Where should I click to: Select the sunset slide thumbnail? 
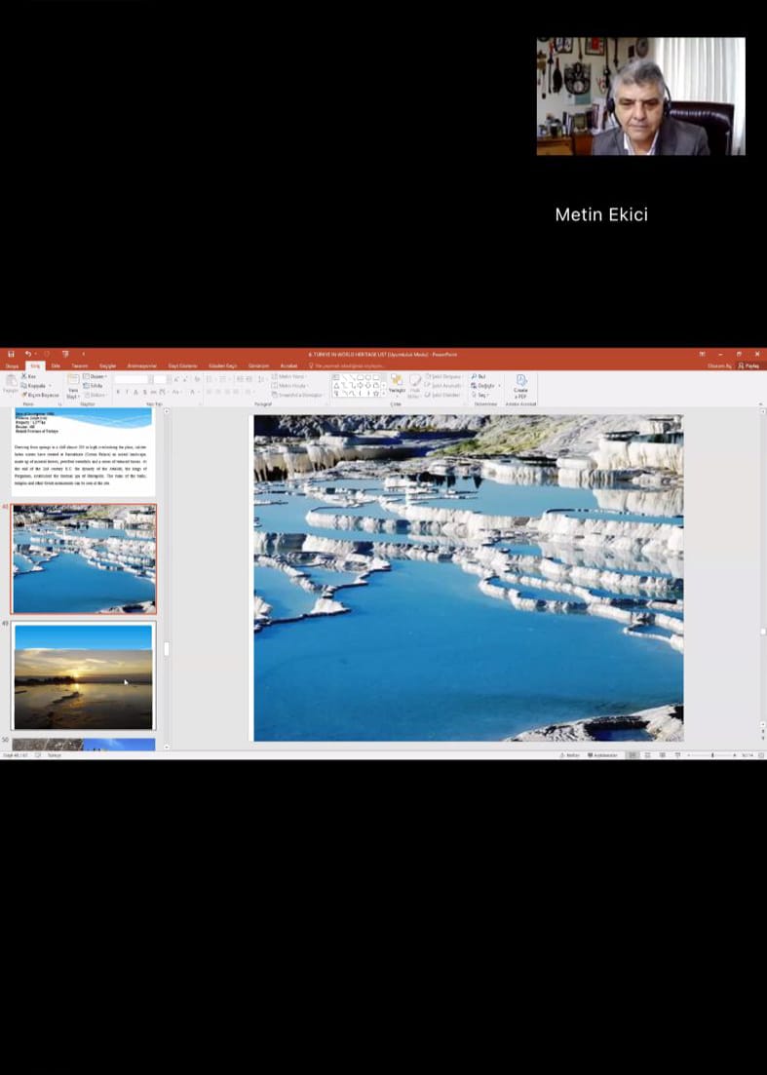[x=83, y=676]
